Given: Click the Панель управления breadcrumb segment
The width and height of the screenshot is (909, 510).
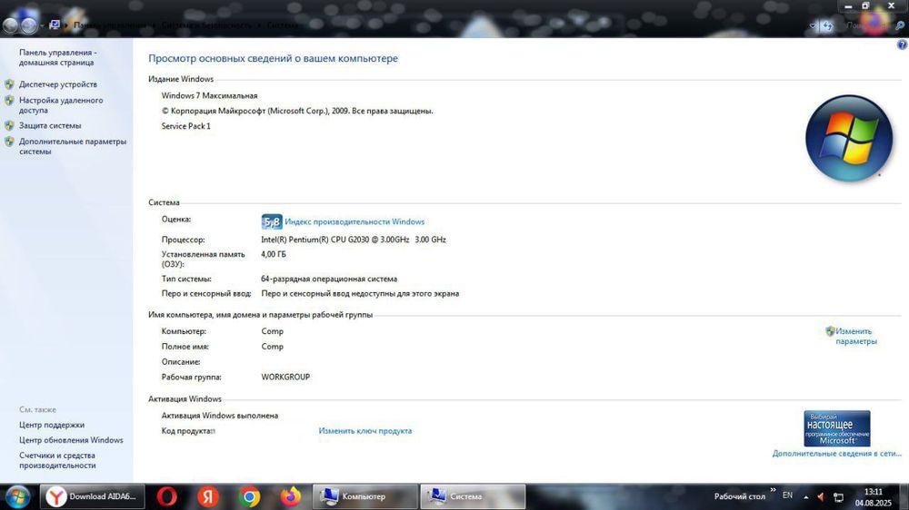Looking at the screenshot, I should pyautogui.click(x=110, y=25).
